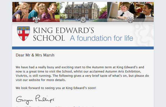Open the photo of boys in library
The width and height of the screenshot is (166, 107).
130,12
